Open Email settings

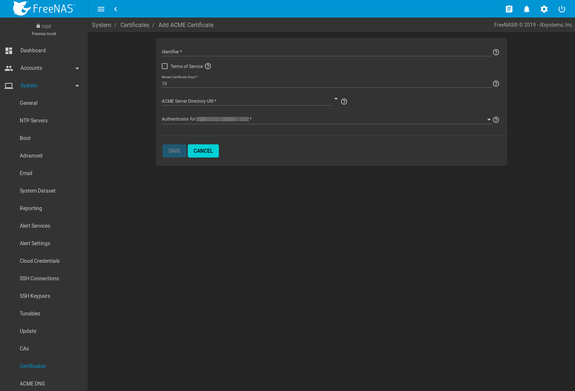[26, 173]
